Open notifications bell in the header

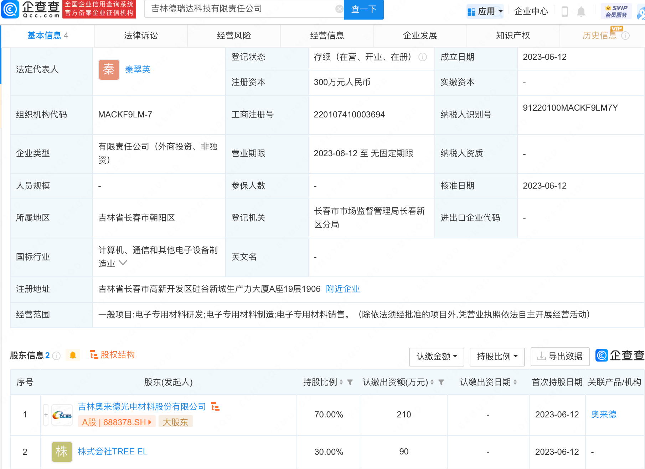[x=581, y=11]
